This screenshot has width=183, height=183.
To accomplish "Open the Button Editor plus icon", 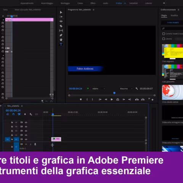I will pyautogui.click(x=152, y=100).
